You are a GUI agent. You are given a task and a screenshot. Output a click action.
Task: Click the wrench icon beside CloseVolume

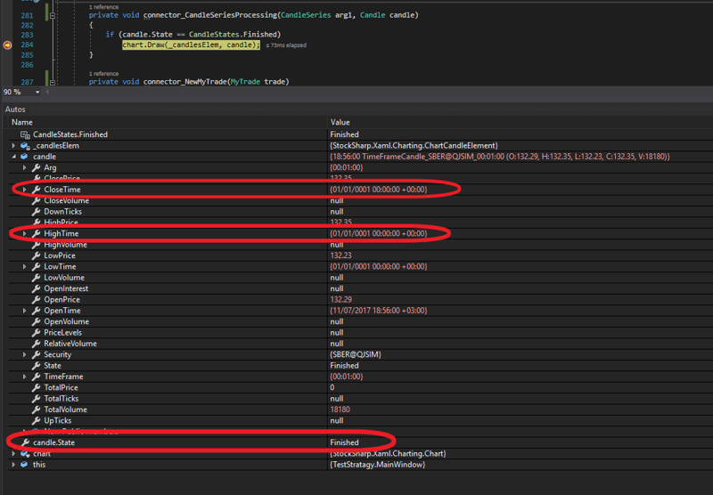37,200
